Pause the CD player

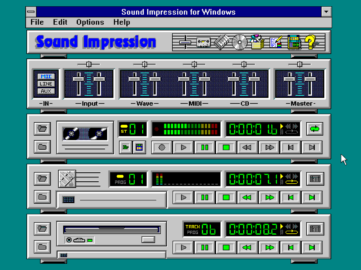pos(205,247)
